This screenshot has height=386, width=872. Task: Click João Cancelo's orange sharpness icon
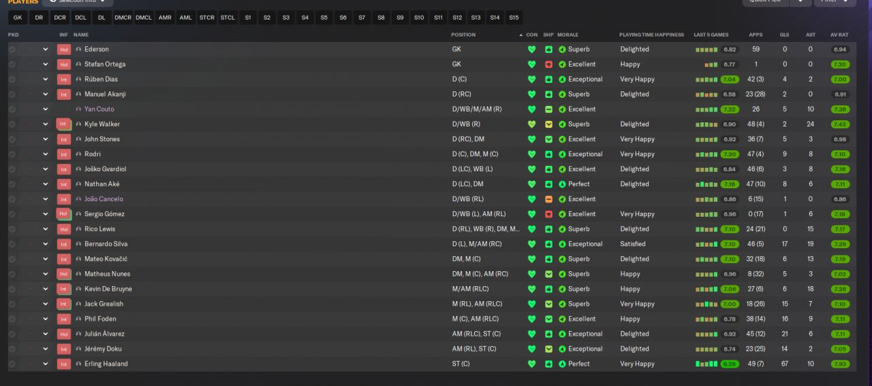pos(548,199)
